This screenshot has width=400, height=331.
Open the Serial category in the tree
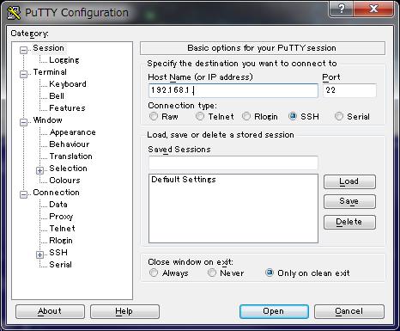point(60,265)
